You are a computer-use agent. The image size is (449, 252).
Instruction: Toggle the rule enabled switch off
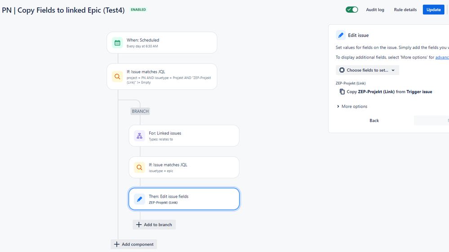(351, 10)
